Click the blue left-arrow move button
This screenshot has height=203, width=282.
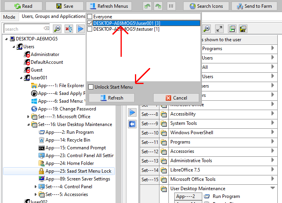click(x=132, y=124)
